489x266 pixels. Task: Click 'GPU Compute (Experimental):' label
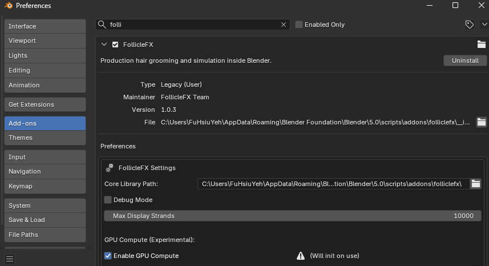149,240
